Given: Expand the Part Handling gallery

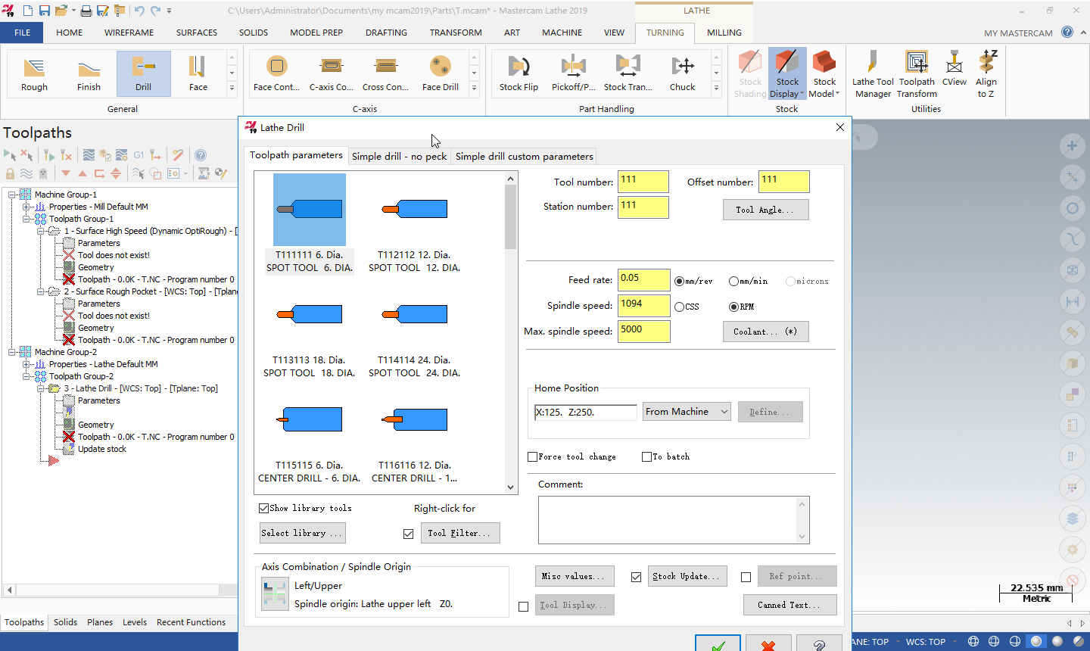Looking at the screenshot, I should click(716, 89).
